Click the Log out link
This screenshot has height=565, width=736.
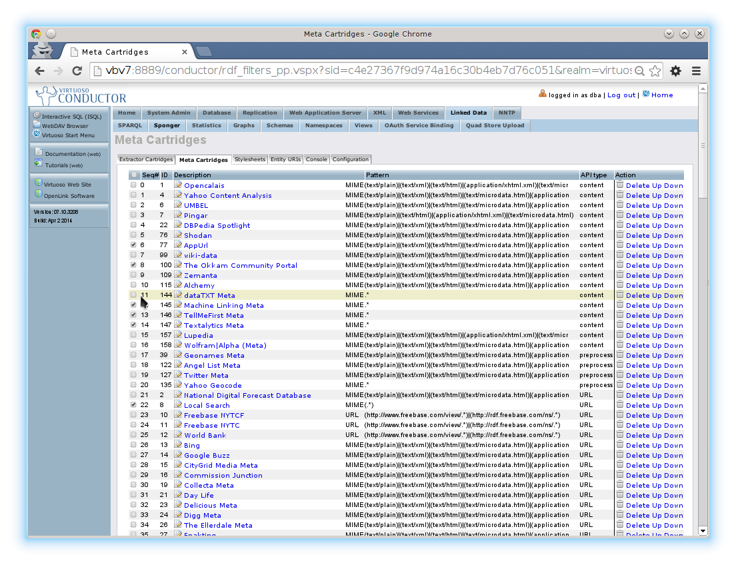point(621,95)
